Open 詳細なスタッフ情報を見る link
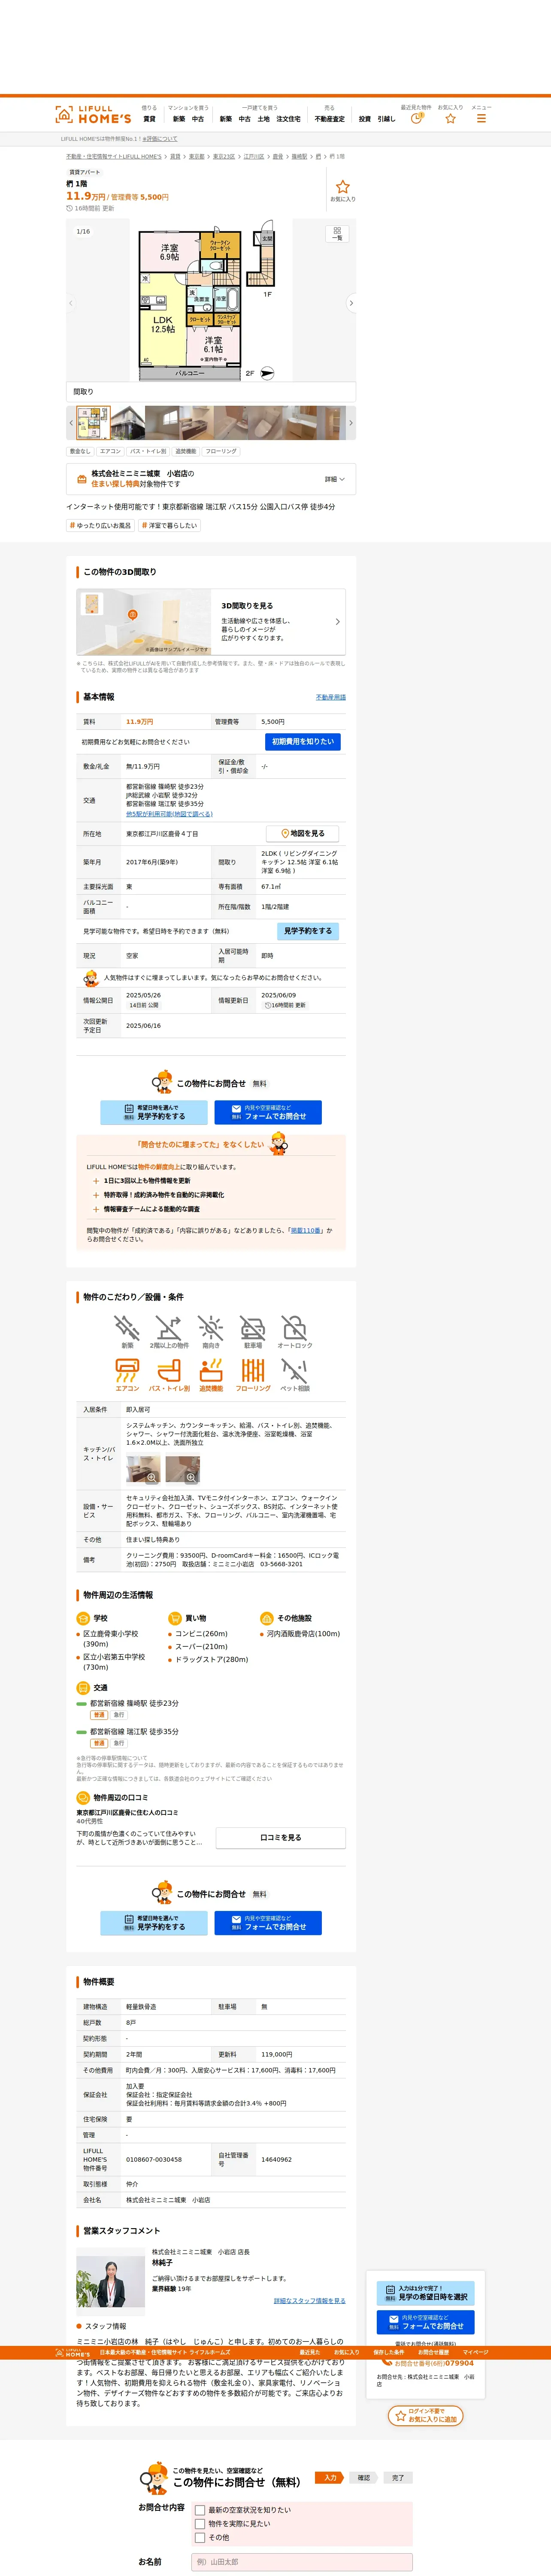 pyautogui.click(x=310, y=2300)
